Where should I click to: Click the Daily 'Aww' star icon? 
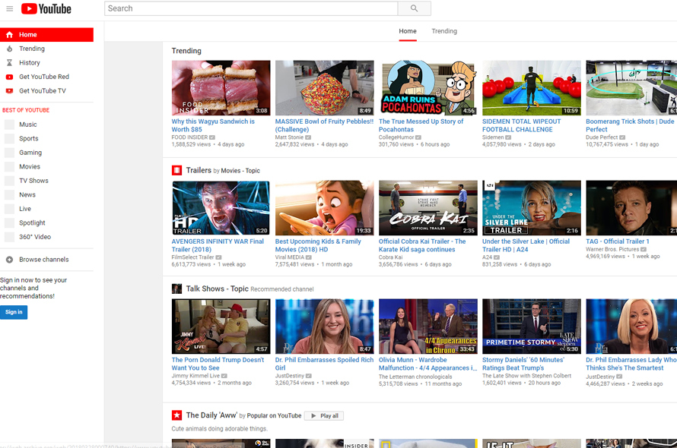176,415
